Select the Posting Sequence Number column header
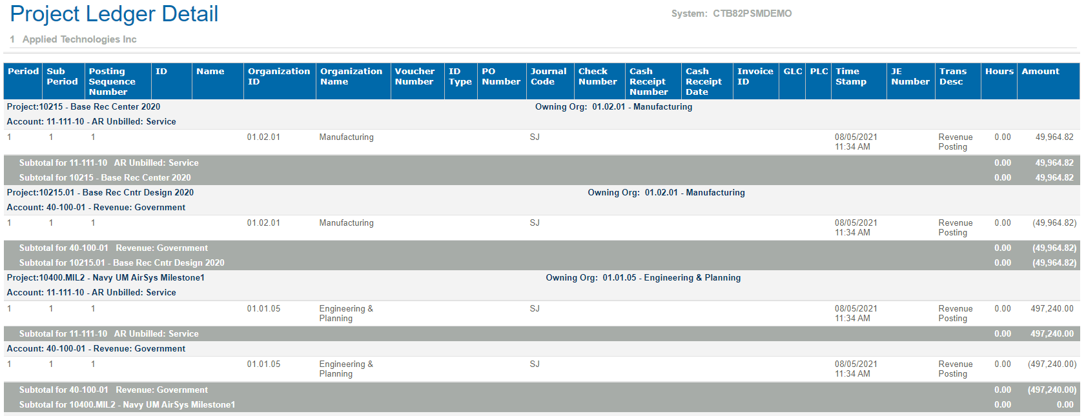 112,81
